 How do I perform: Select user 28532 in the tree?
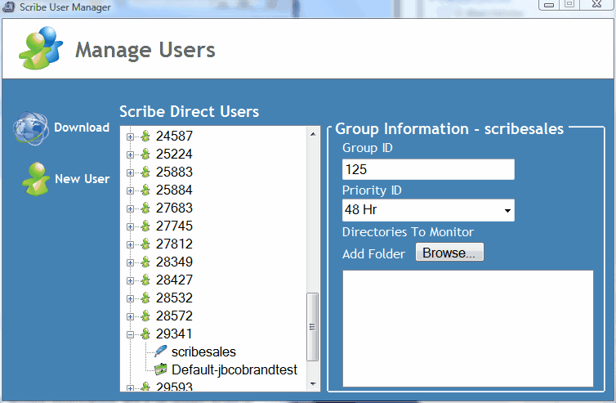click(x=174, y=298)
